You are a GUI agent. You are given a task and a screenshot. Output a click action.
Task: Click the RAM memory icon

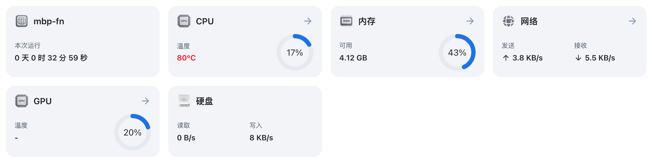[346, 21]
